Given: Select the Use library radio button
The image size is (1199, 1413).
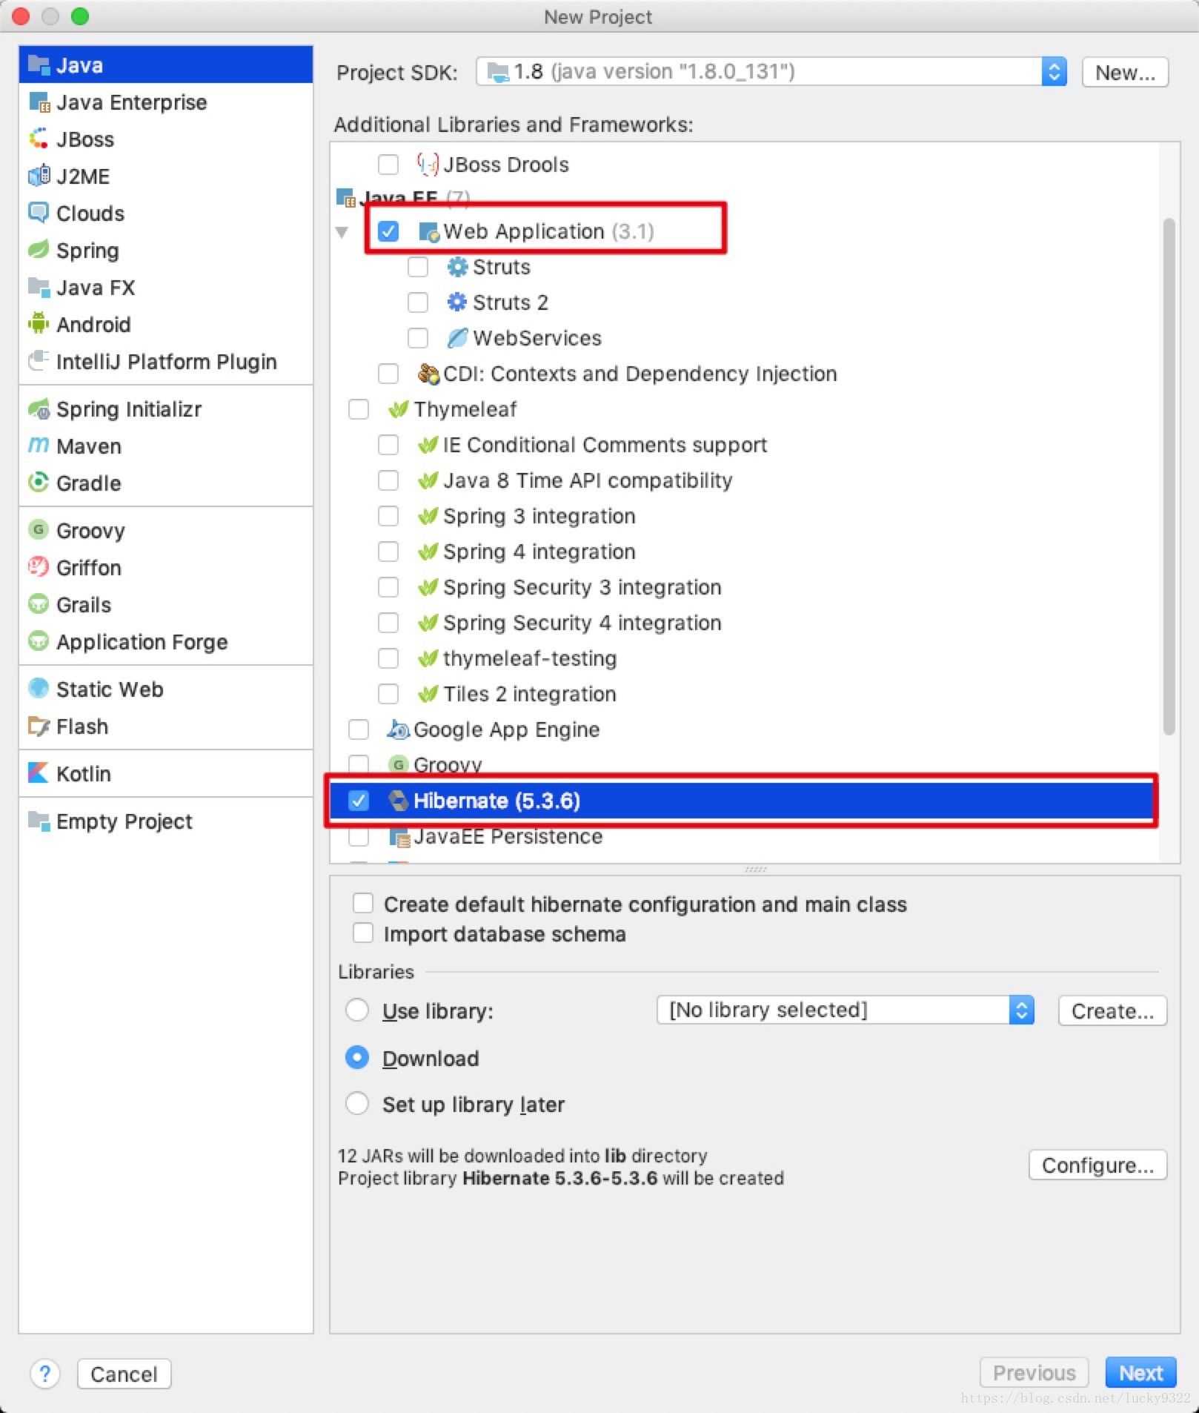Looking at the screenshot, I should (357, 1010).
